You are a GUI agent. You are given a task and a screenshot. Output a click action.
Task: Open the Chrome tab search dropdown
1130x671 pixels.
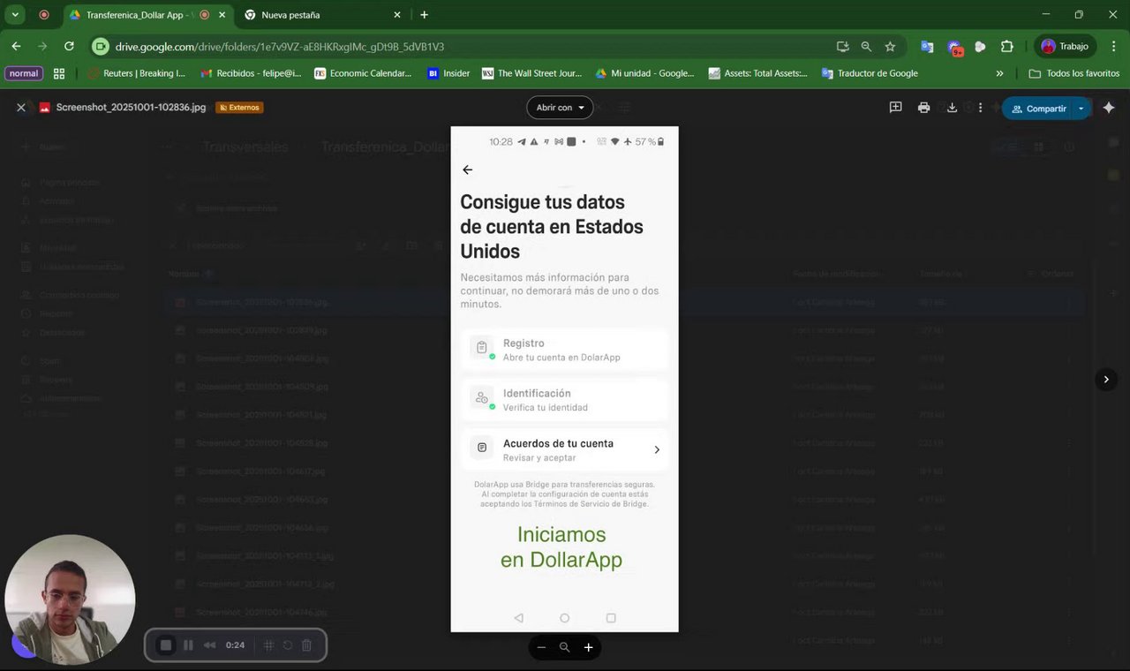[15, 15]
